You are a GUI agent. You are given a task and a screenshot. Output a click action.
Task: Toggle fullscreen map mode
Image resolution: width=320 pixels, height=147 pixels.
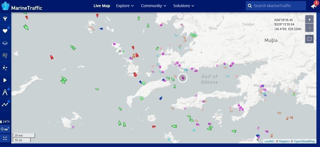pos(5,138)
